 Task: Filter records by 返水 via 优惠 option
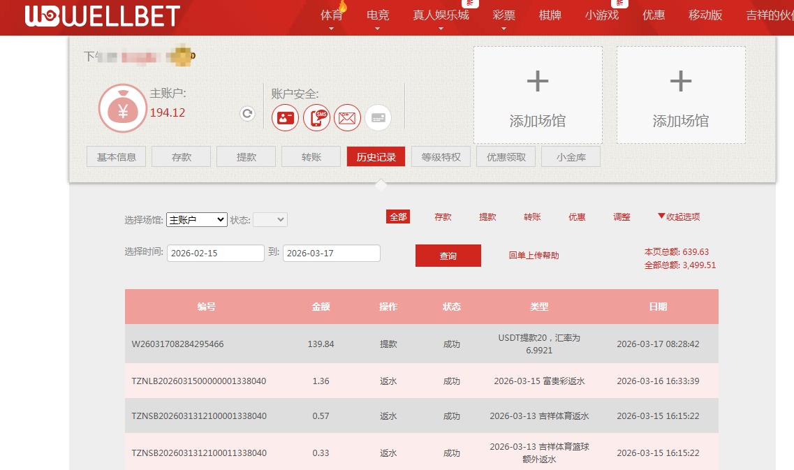point(577,216)
